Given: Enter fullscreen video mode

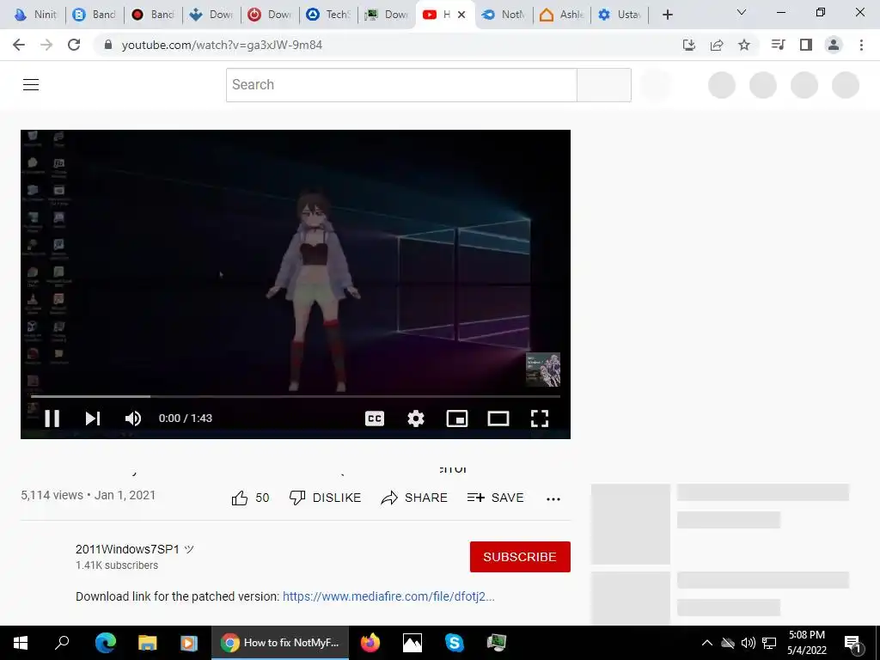Looking at the screenshot, I should [x=540, y=419].
